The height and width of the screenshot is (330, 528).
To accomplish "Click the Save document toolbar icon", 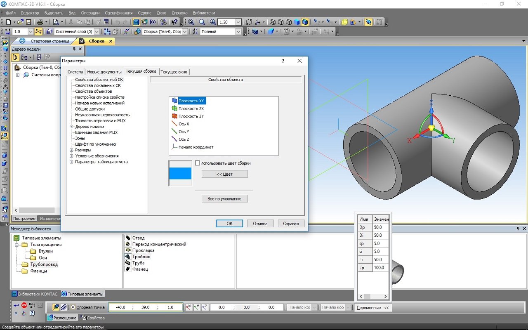I will click(28, 22).
